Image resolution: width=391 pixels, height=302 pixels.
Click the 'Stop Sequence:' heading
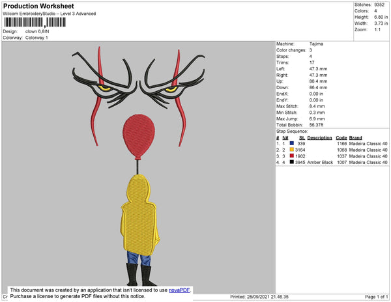click(x=292, y=131)
